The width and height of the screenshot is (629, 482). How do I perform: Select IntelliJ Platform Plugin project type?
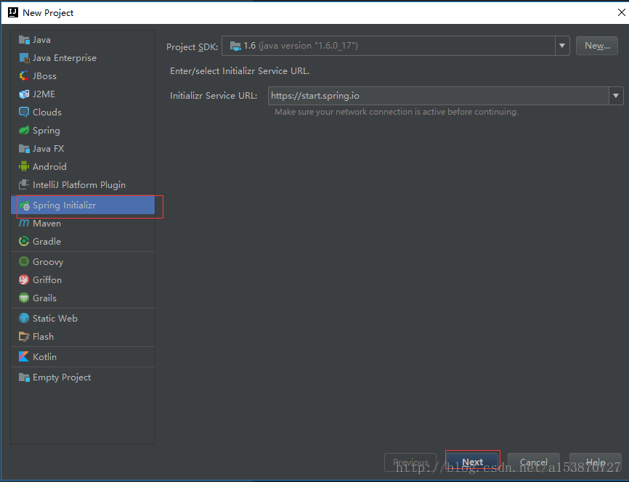point(83,184)
